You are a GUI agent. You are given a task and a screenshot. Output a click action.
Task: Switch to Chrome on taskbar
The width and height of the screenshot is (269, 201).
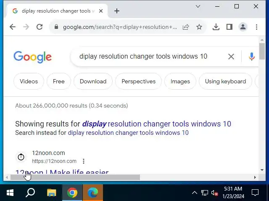click(72, 193)
